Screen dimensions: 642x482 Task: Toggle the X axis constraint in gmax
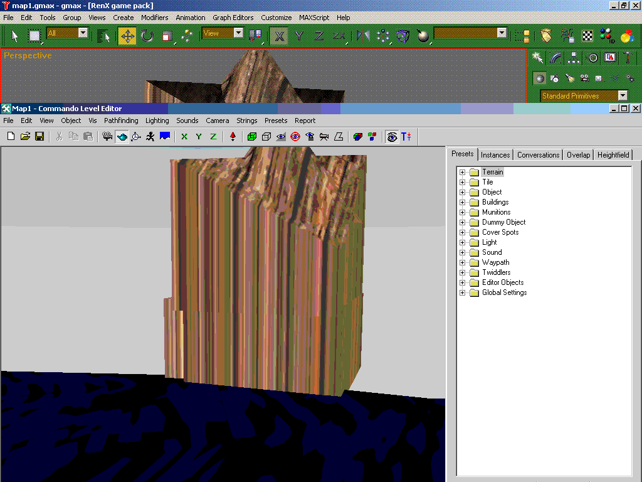[280, 36]
